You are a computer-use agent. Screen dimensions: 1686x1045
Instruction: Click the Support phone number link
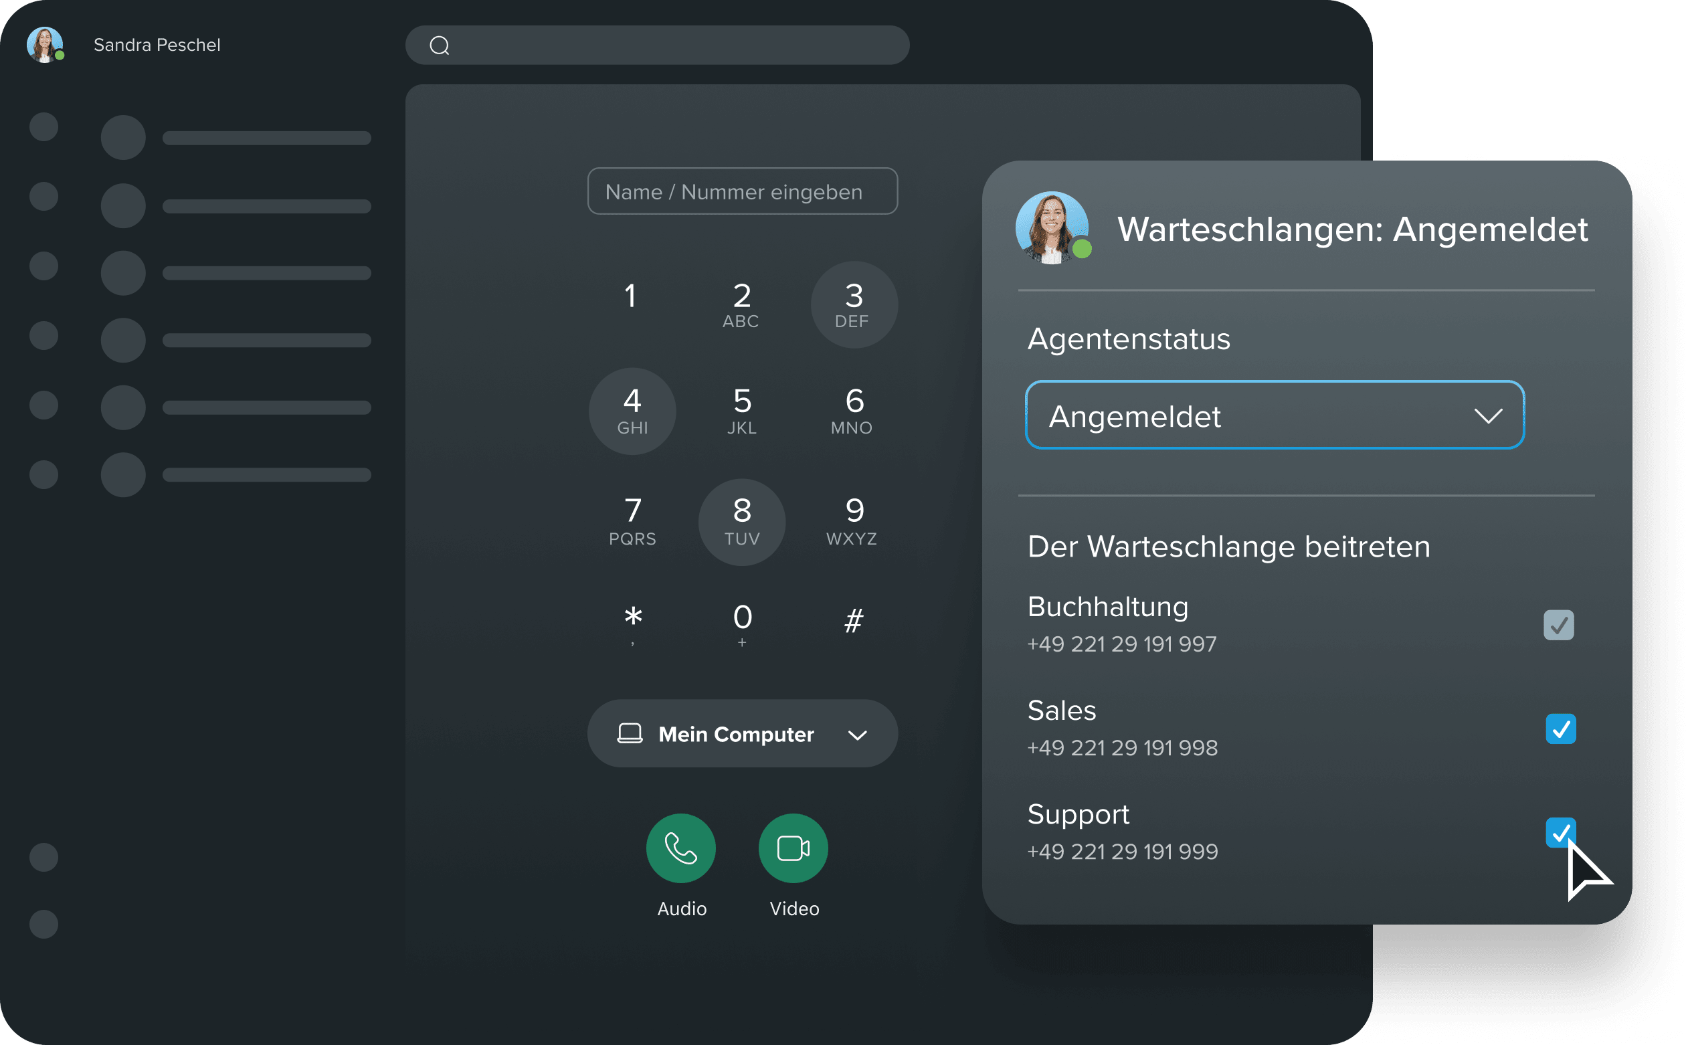coord(1122,851)
